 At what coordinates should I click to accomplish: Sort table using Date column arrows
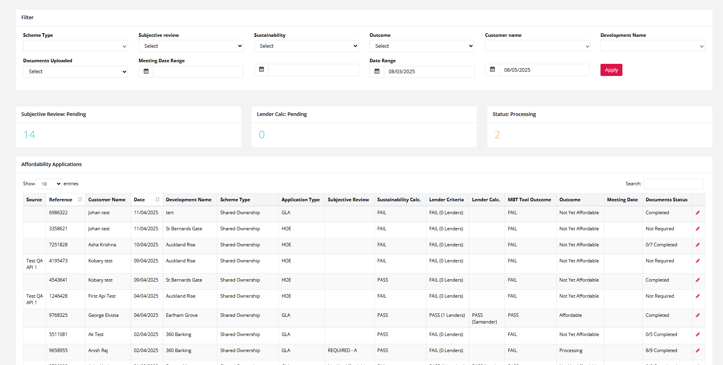tap(157, 199)
